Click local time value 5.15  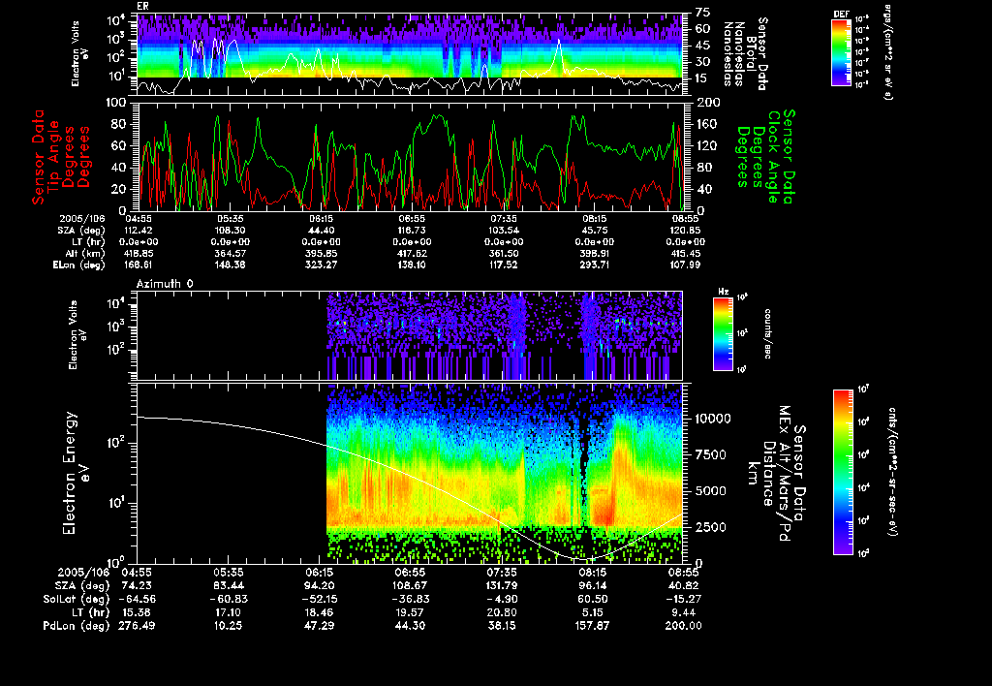(x=592, y=612)
